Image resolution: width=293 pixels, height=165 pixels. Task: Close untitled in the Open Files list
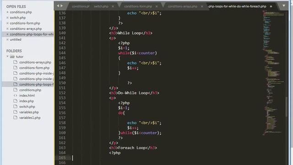[x=7, y=39]
